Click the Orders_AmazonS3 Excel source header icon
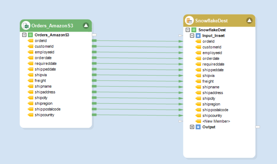The height and width of the screenshot is (164, 277). click(26, 26)
